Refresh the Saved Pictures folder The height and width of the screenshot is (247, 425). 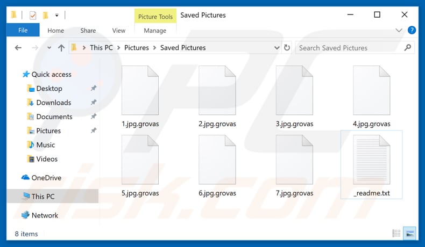tap(287, 48)
